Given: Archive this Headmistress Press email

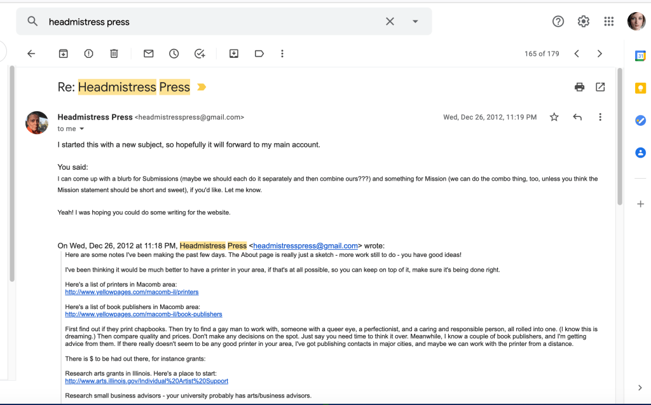Looking at the screenshot, I should tap(63, 54).
